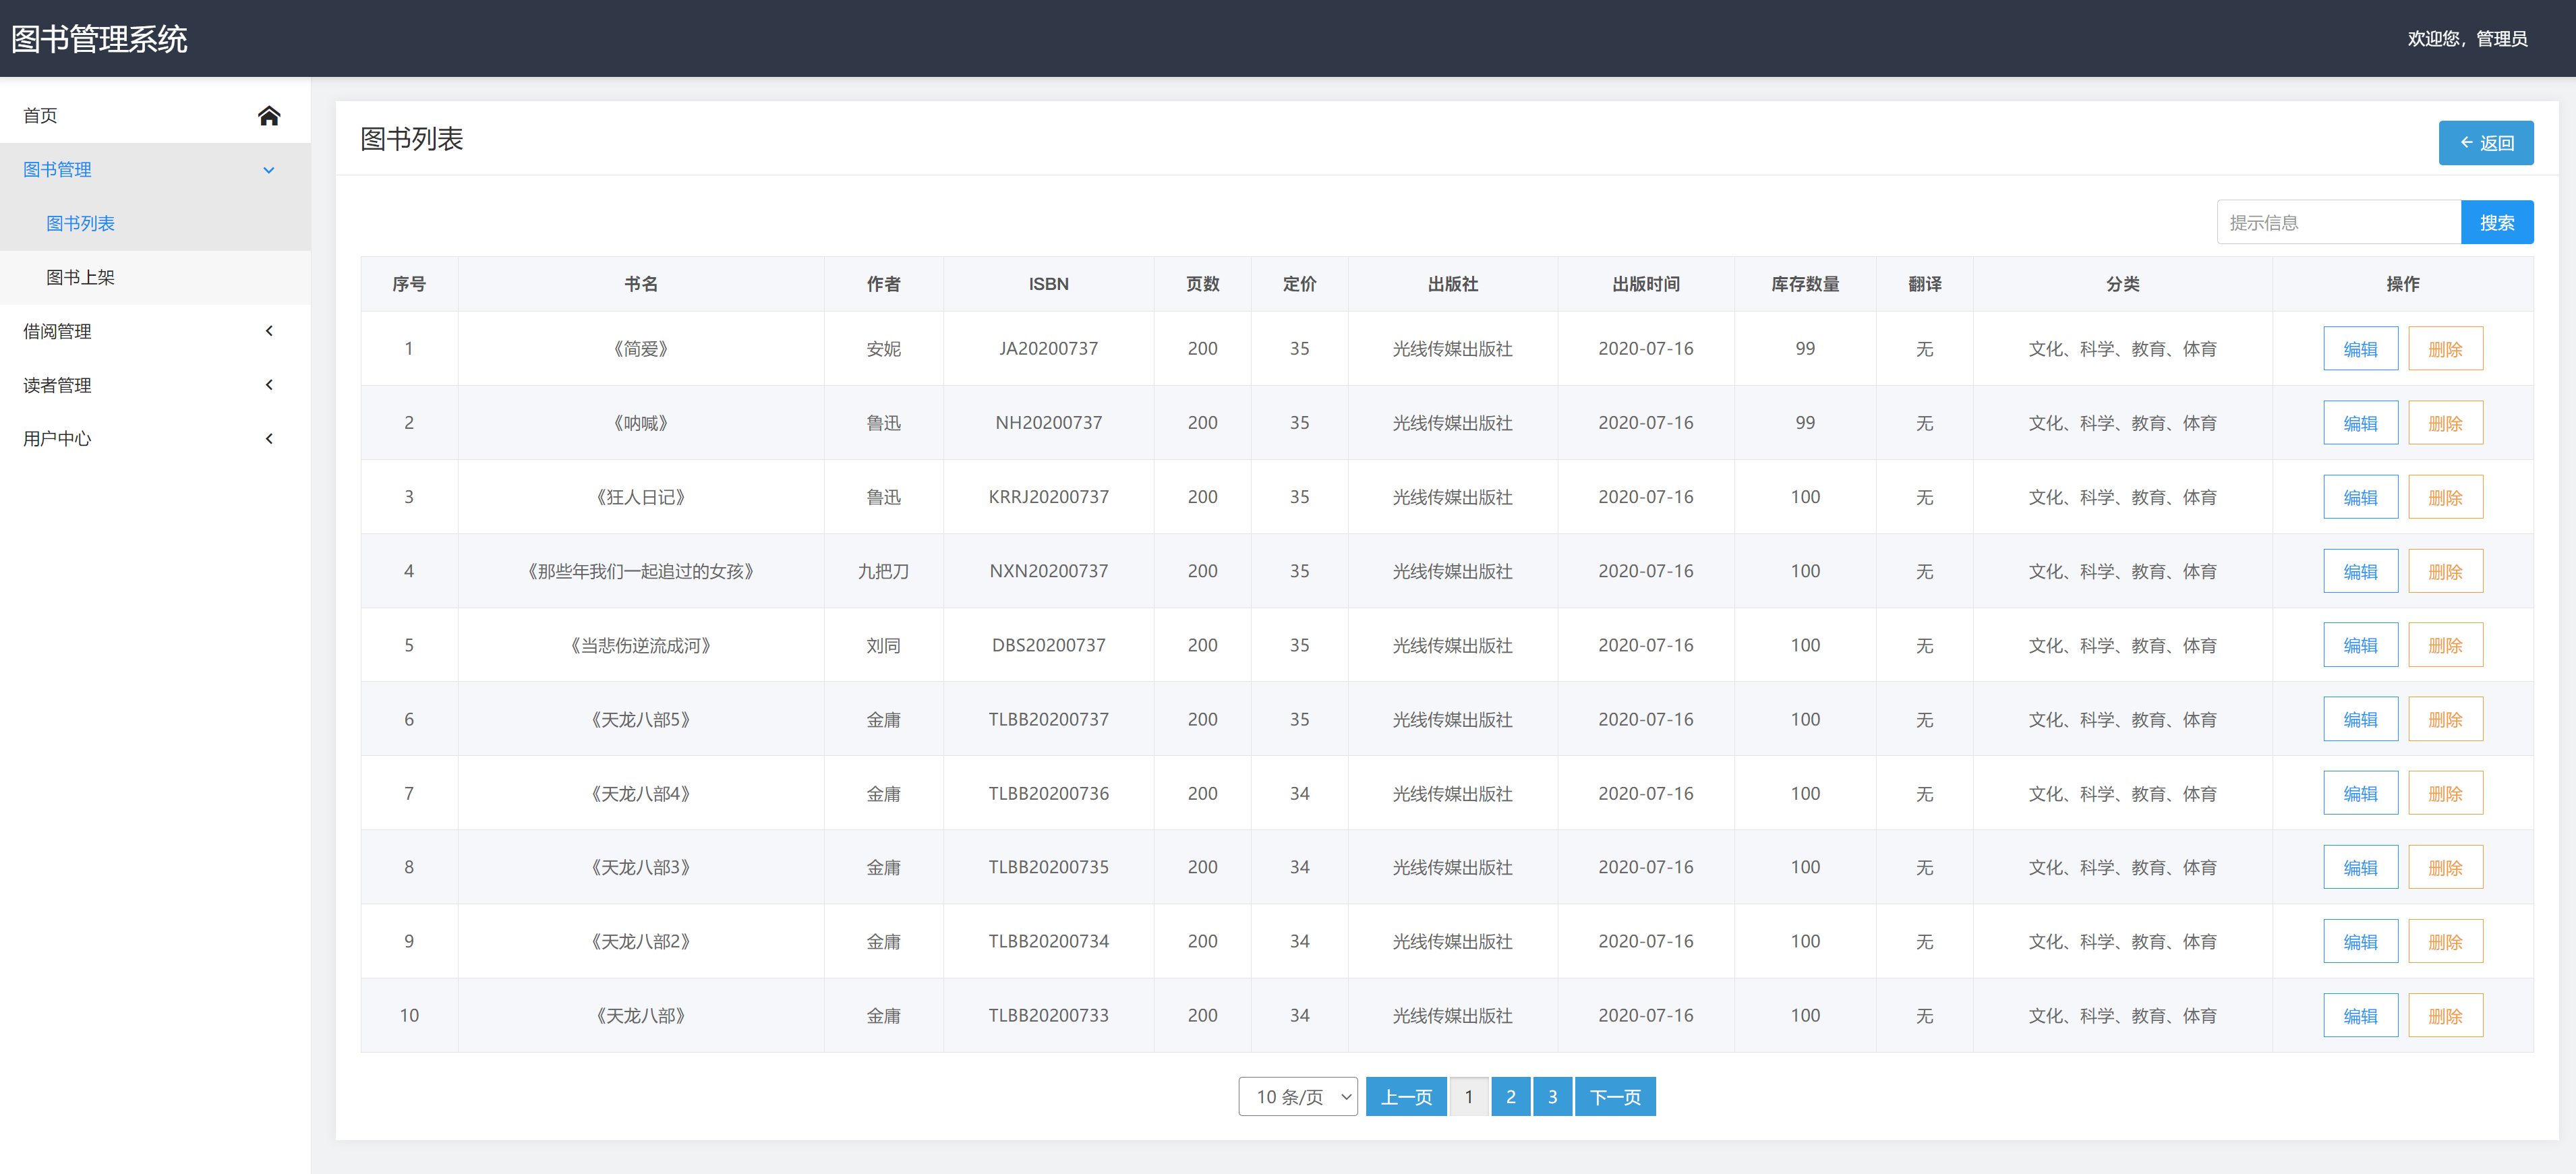Select ISBN cell JA20200737
Image resolution: width=2576 pixels, height=1174 pixels.
[1048, 349]
